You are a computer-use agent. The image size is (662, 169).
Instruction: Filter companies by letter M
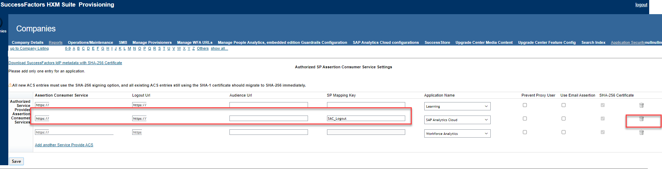coord(129,48)
